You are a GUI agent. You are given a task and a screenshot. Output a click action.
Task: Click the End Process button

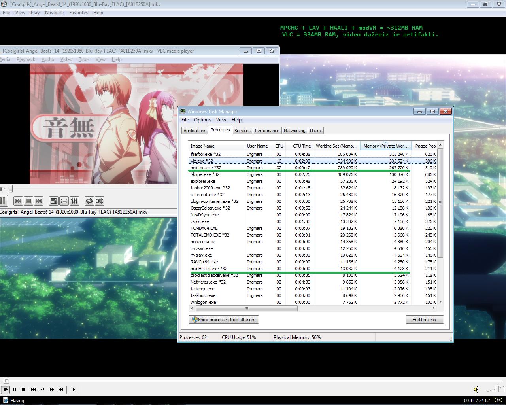pos(425,320)
